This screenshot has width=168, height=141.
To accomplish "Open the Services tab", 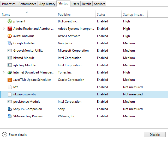I will point(100,4).
